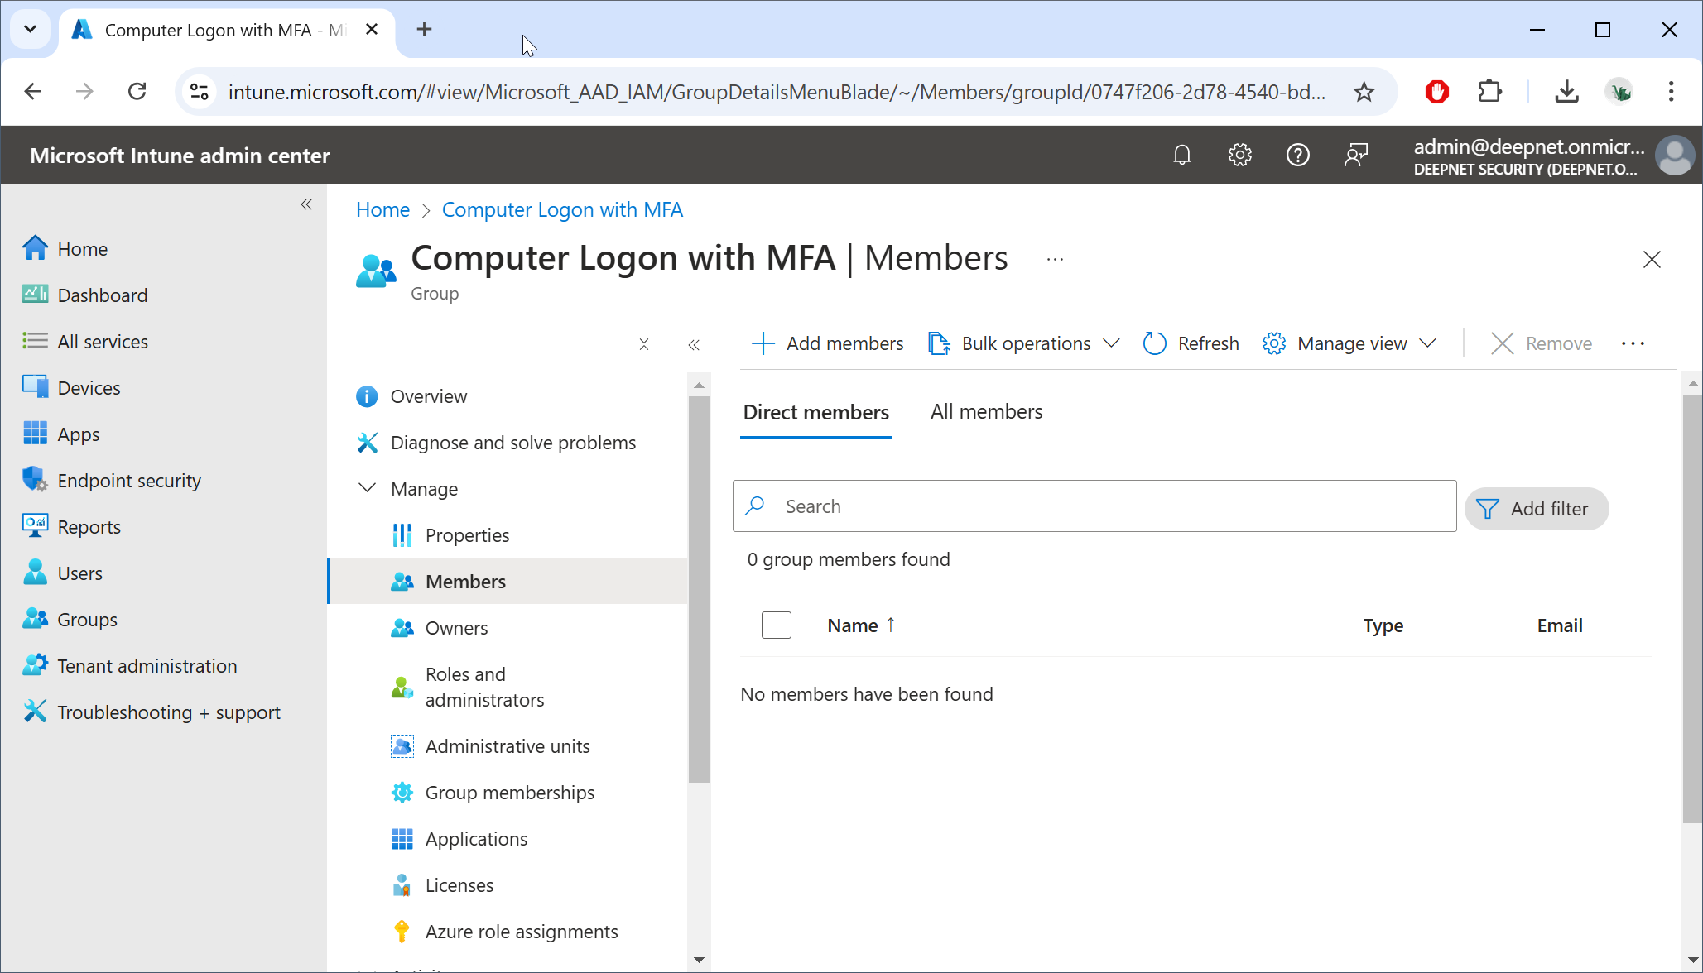Open the feedback icon in header
Viewport: 1703px width, 973px height.
pos(1355,155)
